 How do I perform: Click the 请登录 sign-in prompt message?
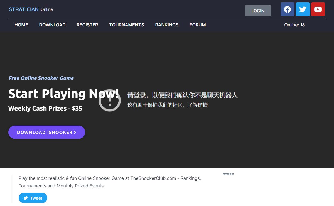183,95
